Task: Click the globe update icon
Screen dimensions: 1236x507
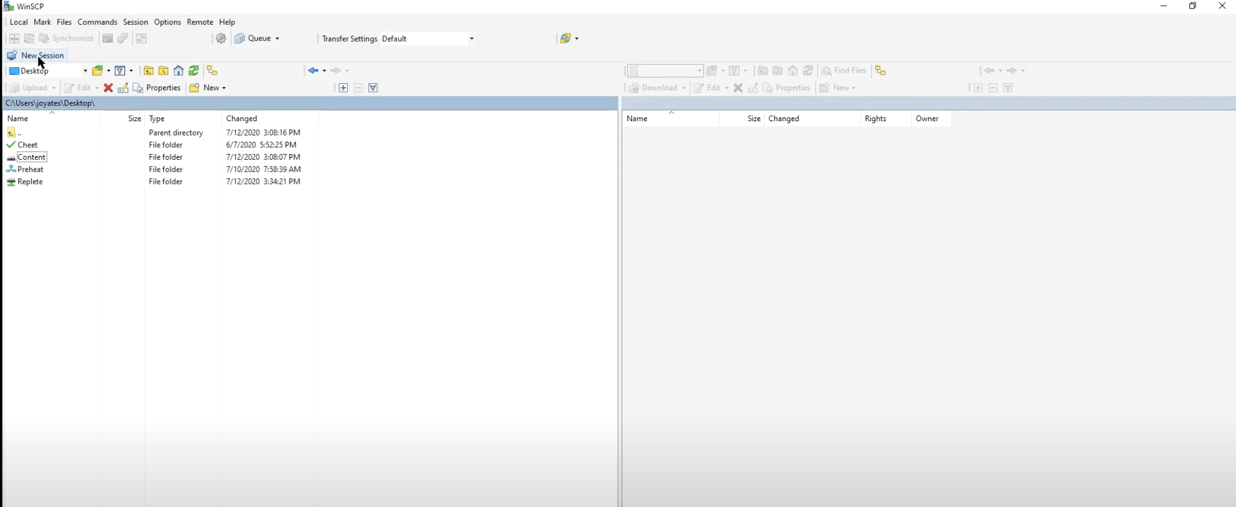Action: pyautogui.click(x=565, y=39)
